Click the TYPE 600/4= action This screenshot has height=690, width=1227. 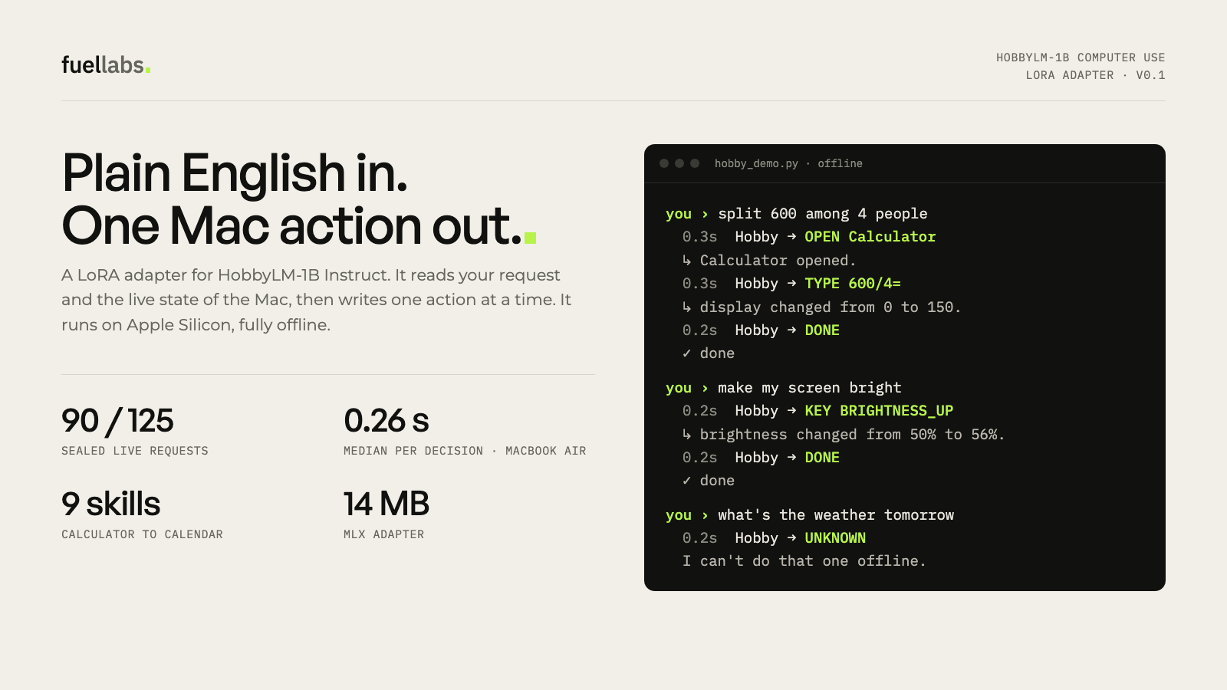point(852,284)
